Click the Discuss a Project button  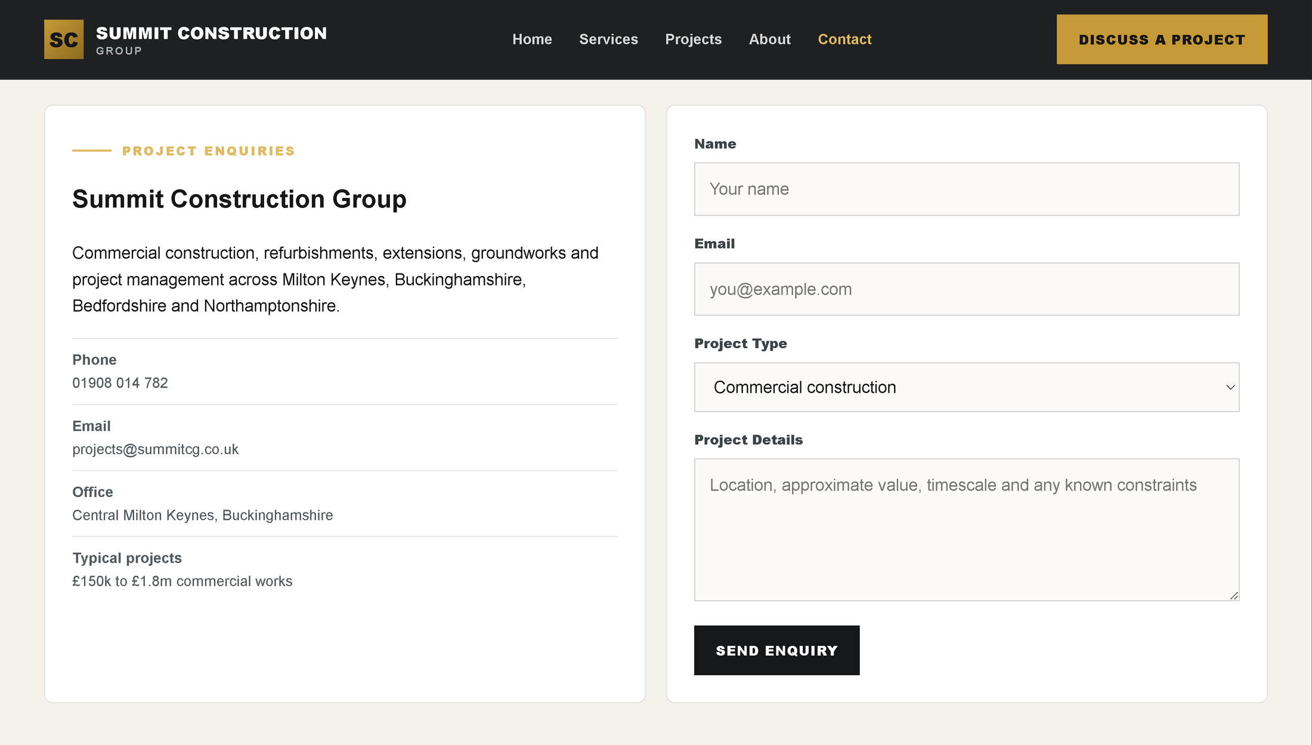pos(1162,39)
